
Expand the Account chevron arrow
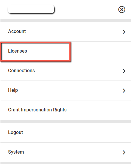tap(124, 32)
